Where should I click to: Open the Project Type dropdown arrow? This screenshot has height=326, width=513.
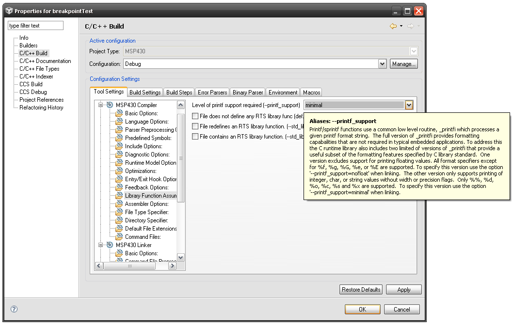click(414, 51)
